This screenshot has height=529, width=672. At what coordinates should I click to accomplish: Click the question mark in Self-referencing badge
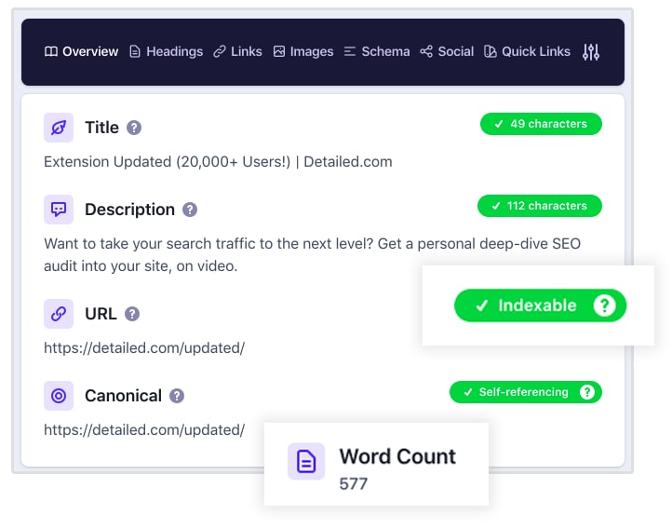point(587,392)
